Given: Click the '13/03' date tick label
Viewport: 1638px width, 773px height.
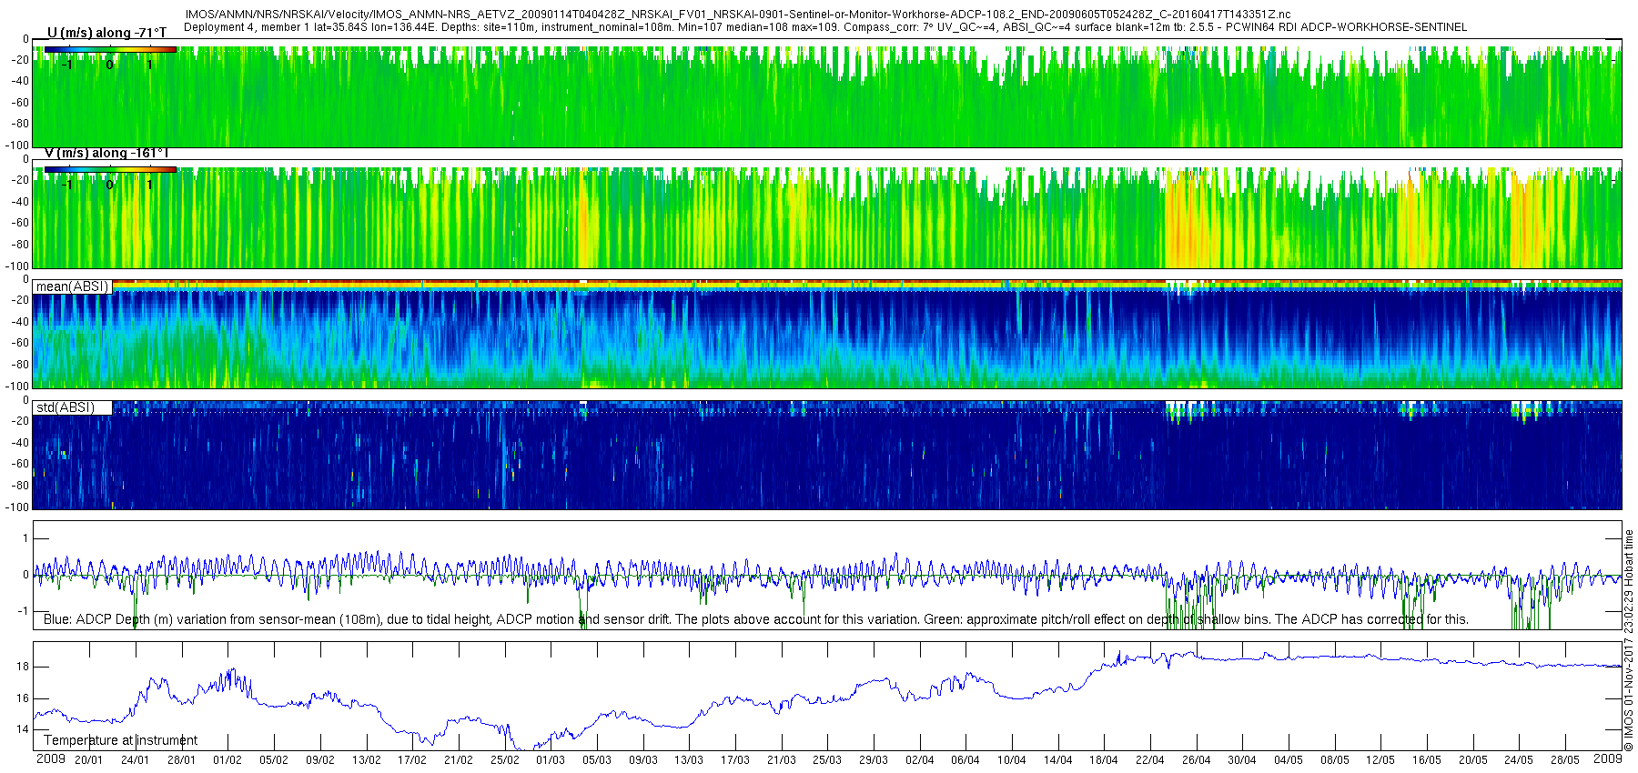Looking at the screenshot, I should [x=689, y=760].
